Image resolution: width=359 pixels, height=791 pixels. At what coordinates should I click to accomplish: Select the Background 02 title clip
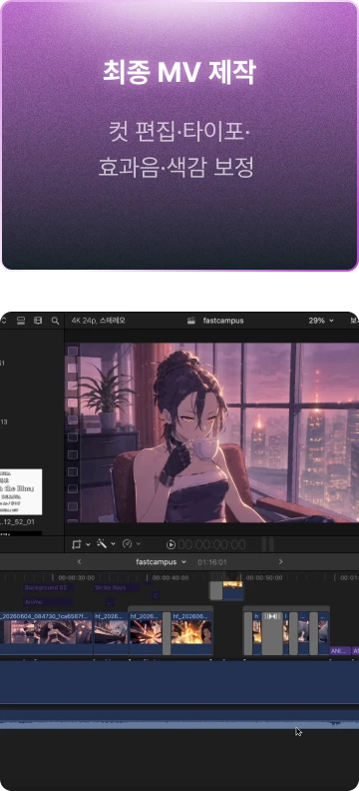pos(48,587)
